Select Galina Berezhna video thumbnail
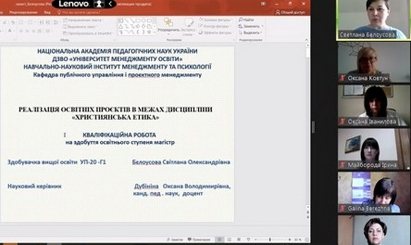 pyautogui.click(x=374, y=192)
